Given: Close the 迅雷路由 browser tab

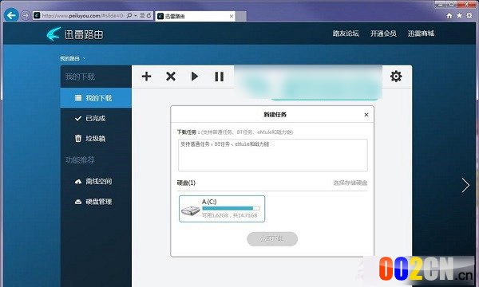Looking at the screenshot, I should click(x=232, y=16).
